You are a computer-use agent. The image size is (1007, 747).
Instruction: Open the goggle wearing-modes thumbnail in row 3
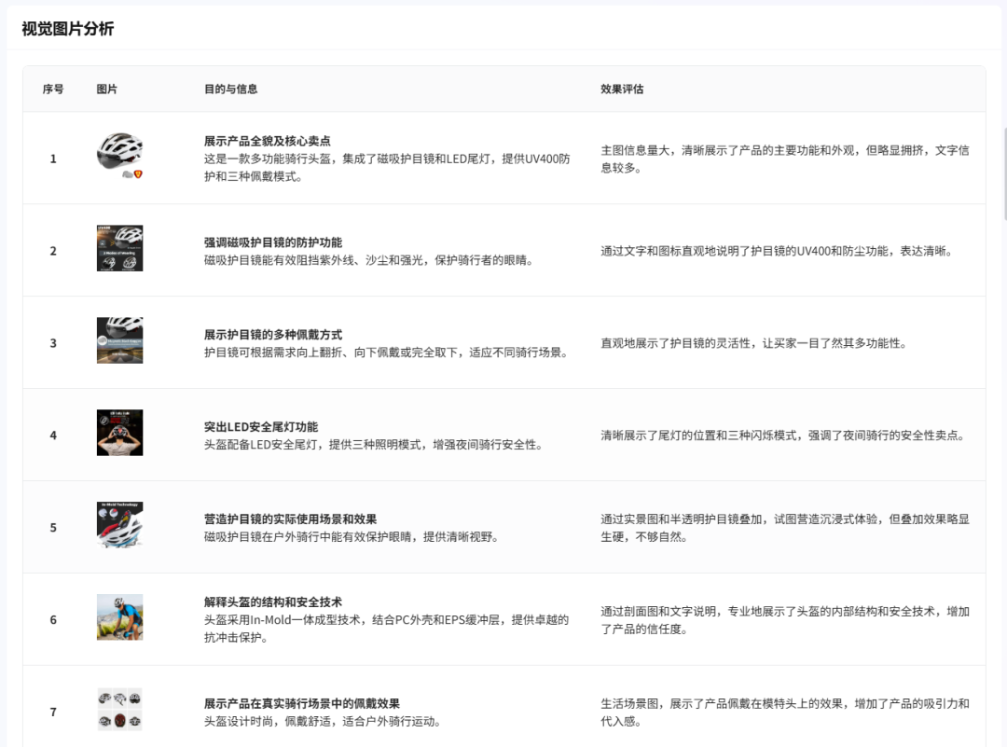pyautogui.click(x=118, y=340)
